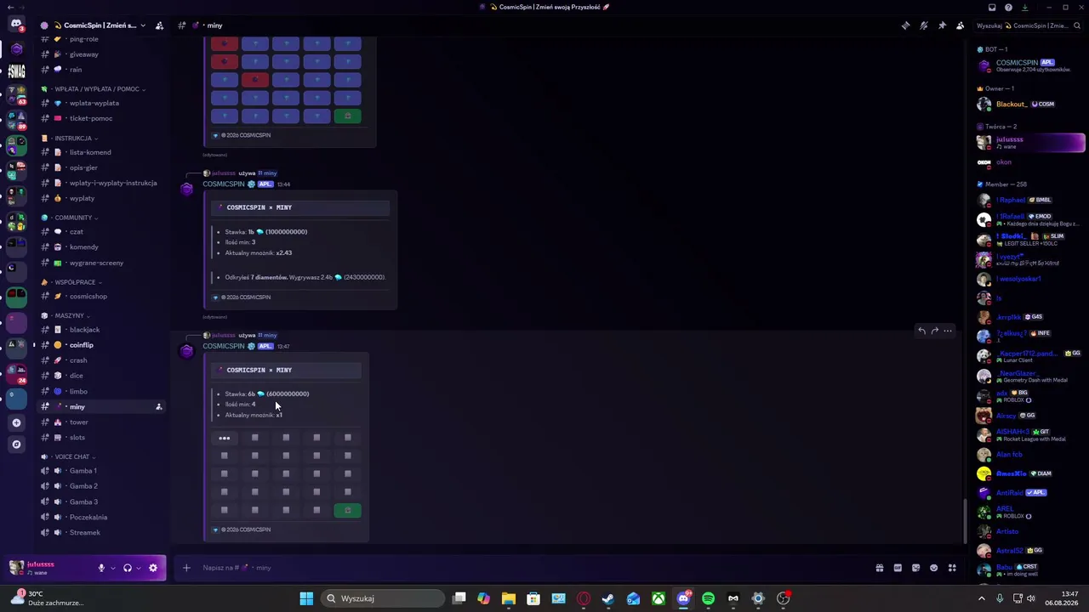Open Discord direct messages home

[16, 24]
